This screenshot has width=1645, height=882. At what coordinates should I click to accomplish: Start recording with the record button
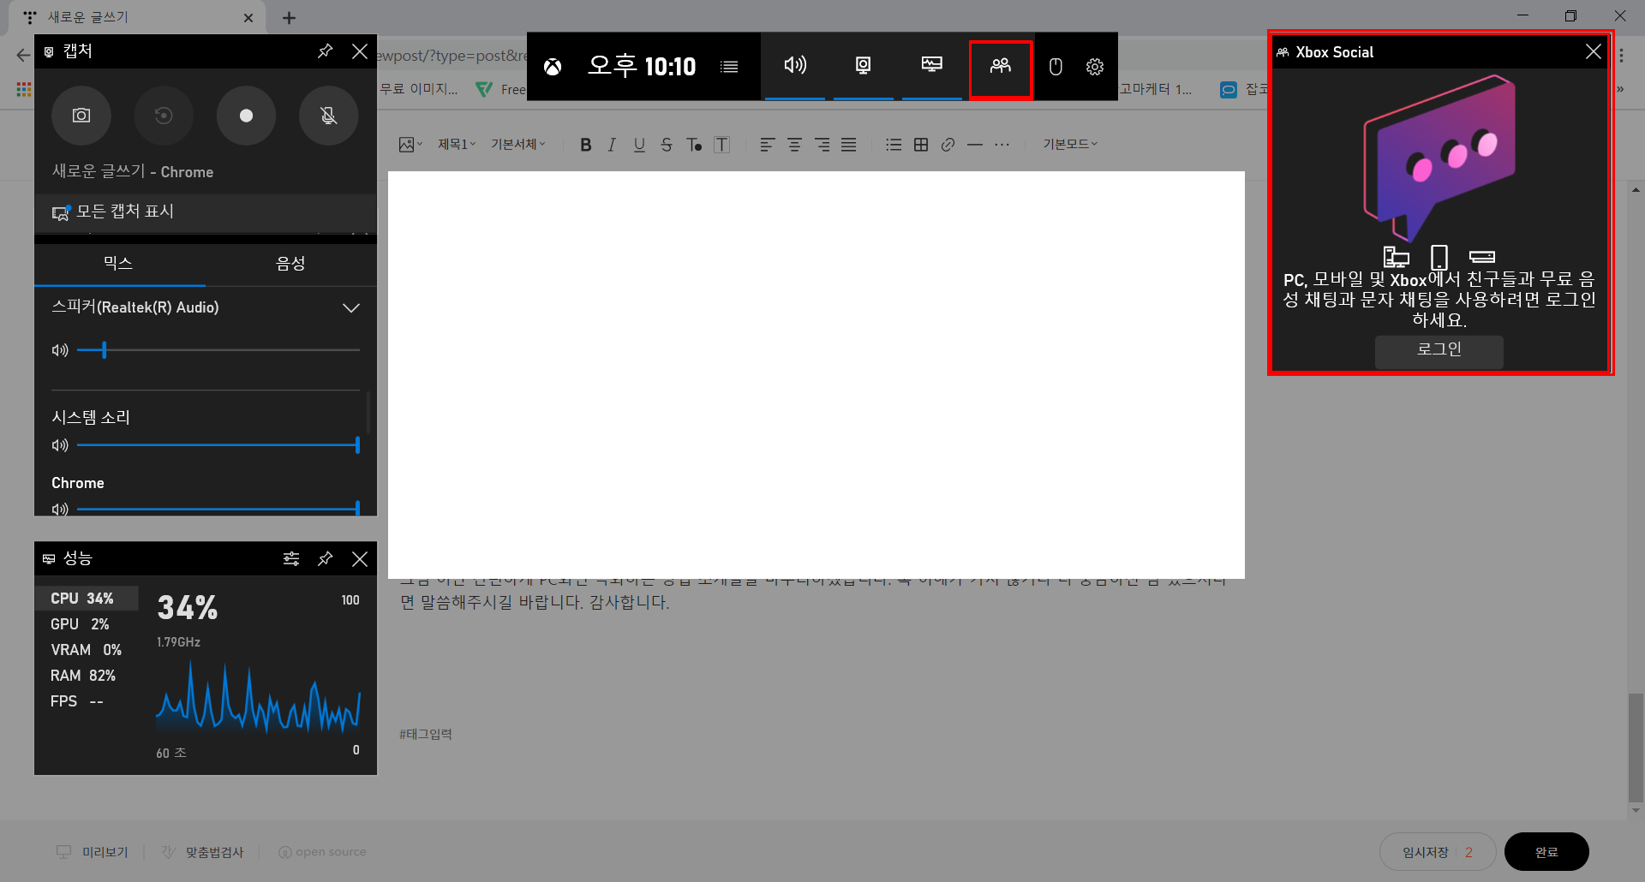[x=246, y=116]
